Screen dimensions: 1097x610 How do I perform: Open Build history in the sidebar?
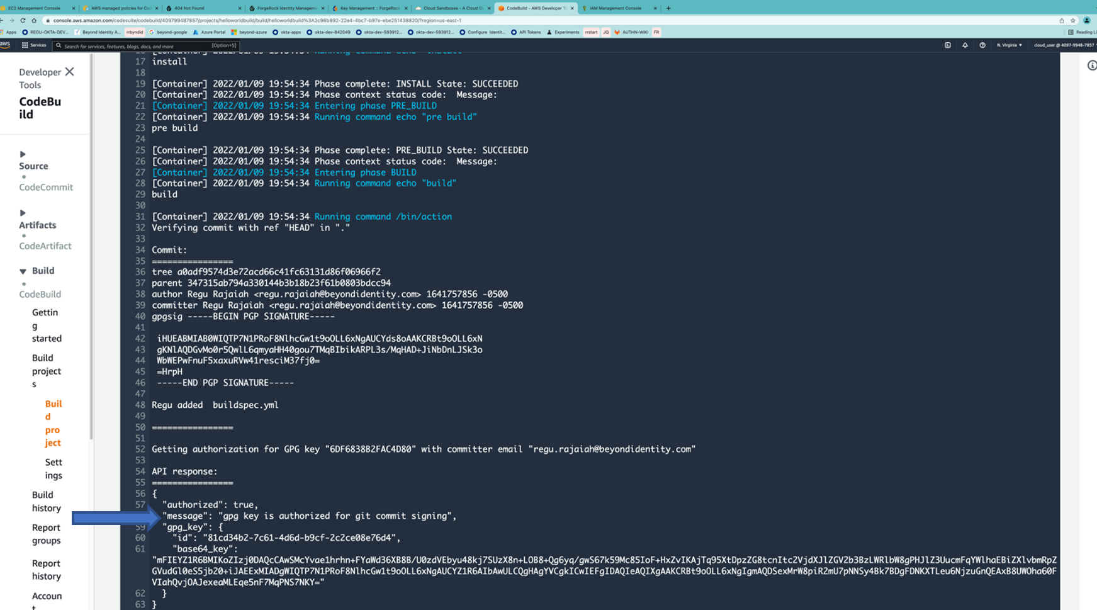[x=47, y=502]
